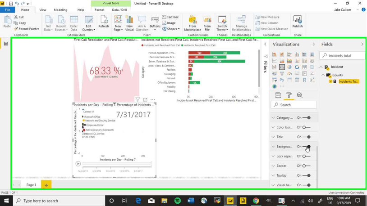The width and height of the screenshot is (367, 206).
Task: Click the Focus mode icon on scatter visual
Action: tap(145, 99)
